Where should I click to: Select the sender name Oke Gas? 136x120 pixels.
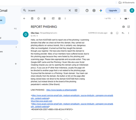35,33
